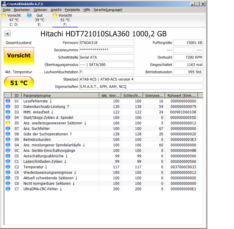Open the Bearbeiten menu

pyautogui.click(x=22, y=10)
